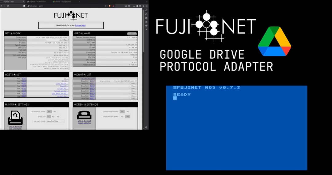Click the Brave shields lion icon

[110, 6]
